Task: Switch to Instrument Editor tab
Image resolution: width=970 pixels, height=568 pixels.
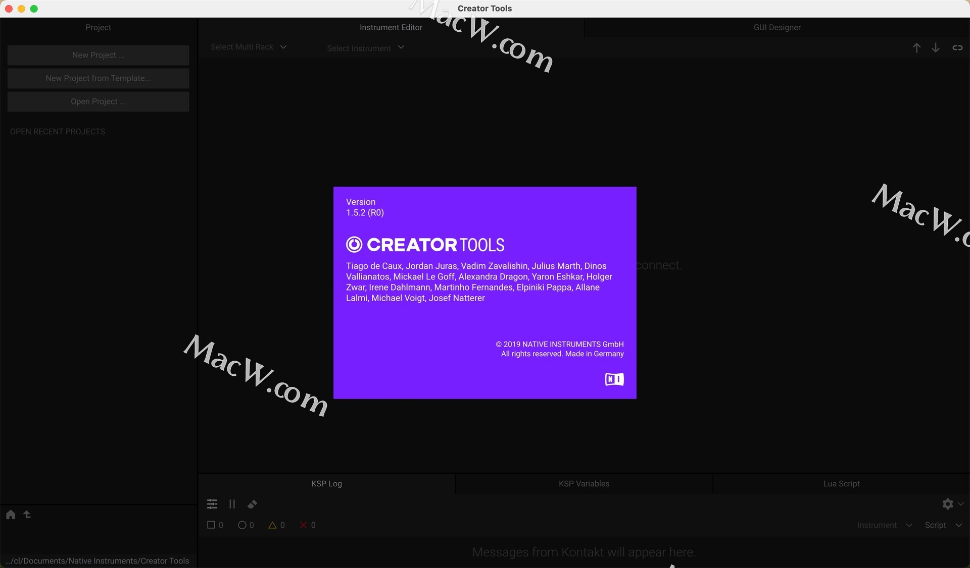Action: coord(391,27)
